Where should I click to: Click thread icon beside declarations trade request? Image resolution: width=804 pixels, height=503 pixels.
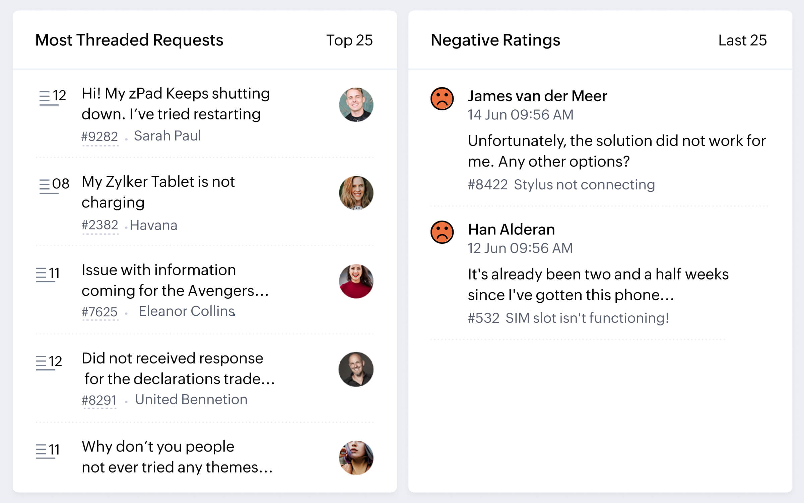(x=41, y=362)
